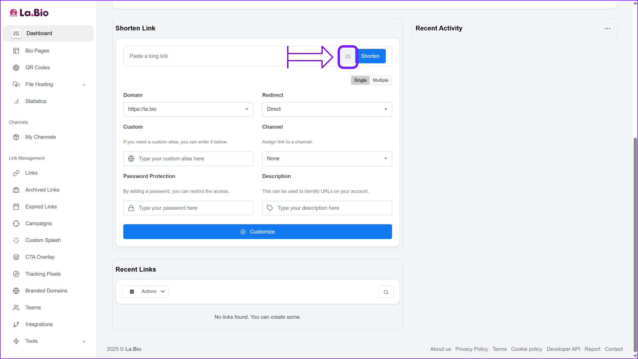Open Custom Splash from sidebar
638x359 pixels.
[x=43, y=240]
